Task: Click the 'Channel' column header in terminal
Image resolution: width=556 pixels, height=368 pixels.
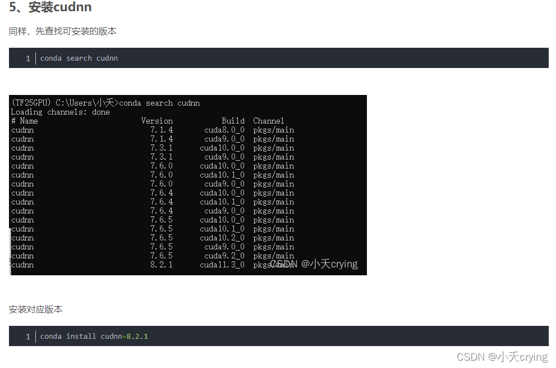Action: [x=268, y=121]
